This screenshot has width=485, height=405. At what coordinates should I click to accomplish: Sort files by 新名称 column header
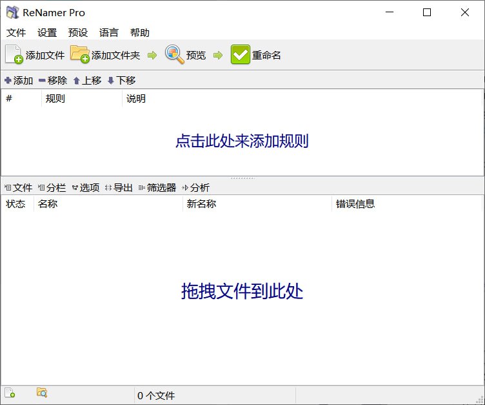coord(201,204)
